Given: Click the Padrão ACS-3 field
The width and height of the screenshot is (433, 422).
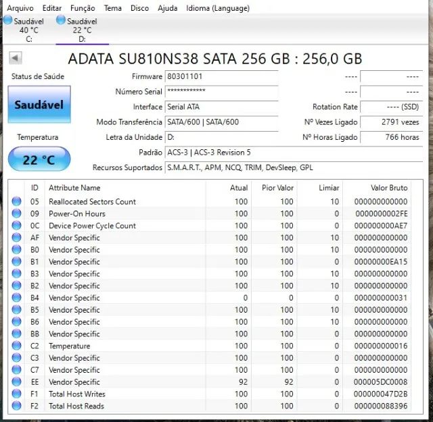Looking at the screenshot, I should coord(294,153).
